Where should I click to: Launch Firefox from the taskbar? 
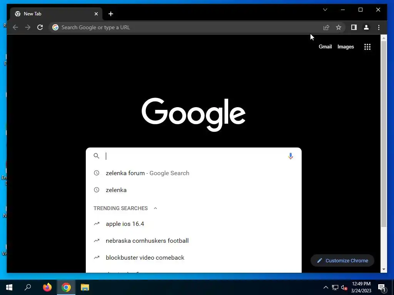pos(47,287)
